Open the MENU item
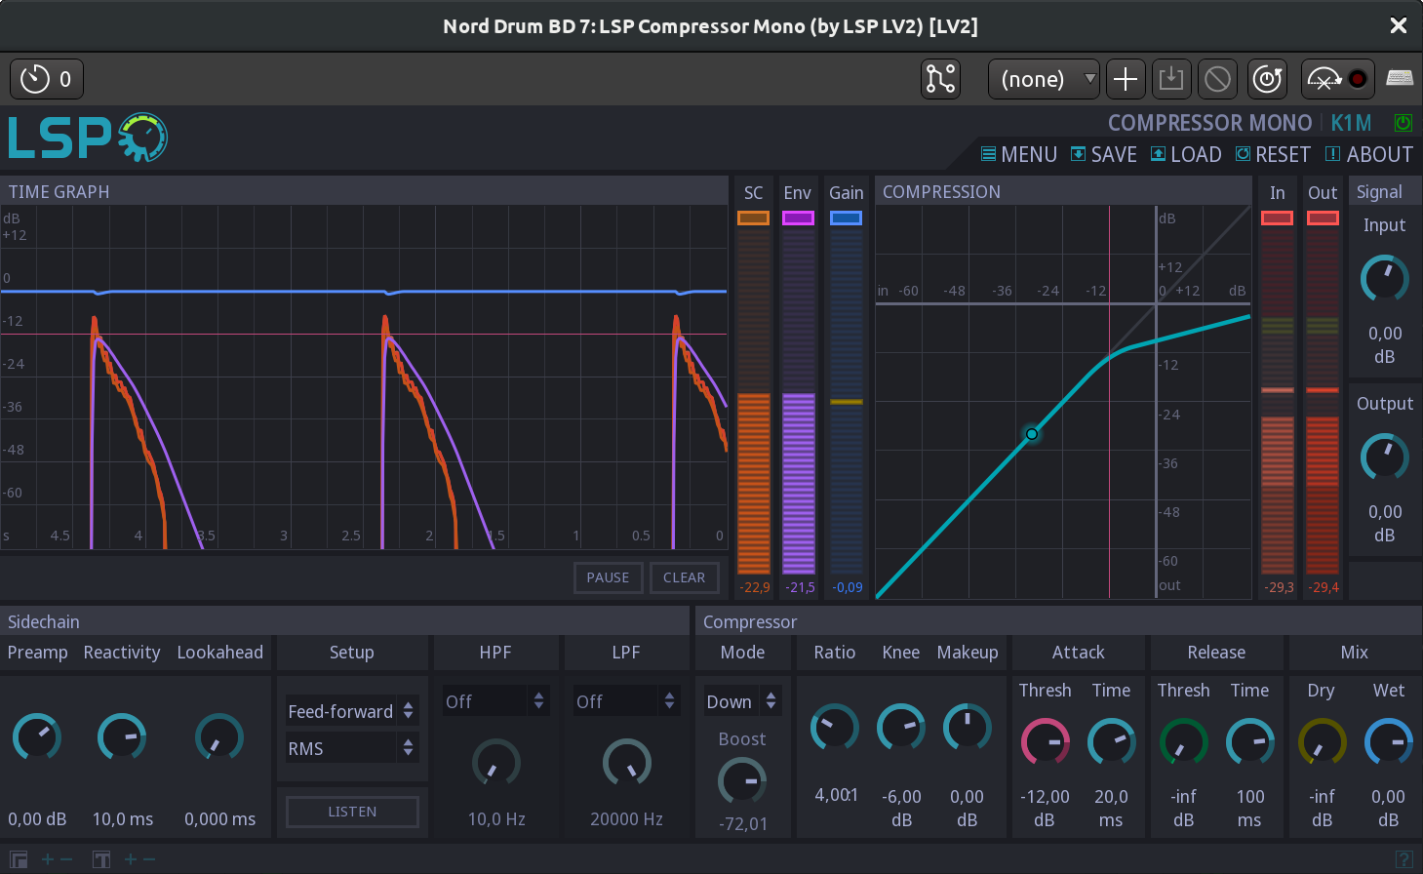 pos(1018,154)
